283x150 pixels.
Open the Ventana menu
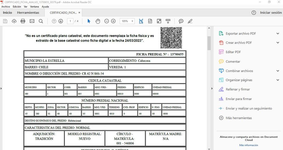click(x=34, y=6)
